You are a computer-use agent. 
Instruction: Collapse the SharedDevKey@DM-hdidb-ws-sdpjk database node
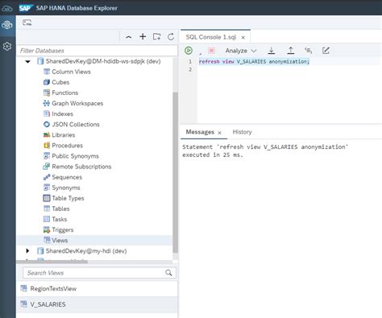tap(27, 61)
